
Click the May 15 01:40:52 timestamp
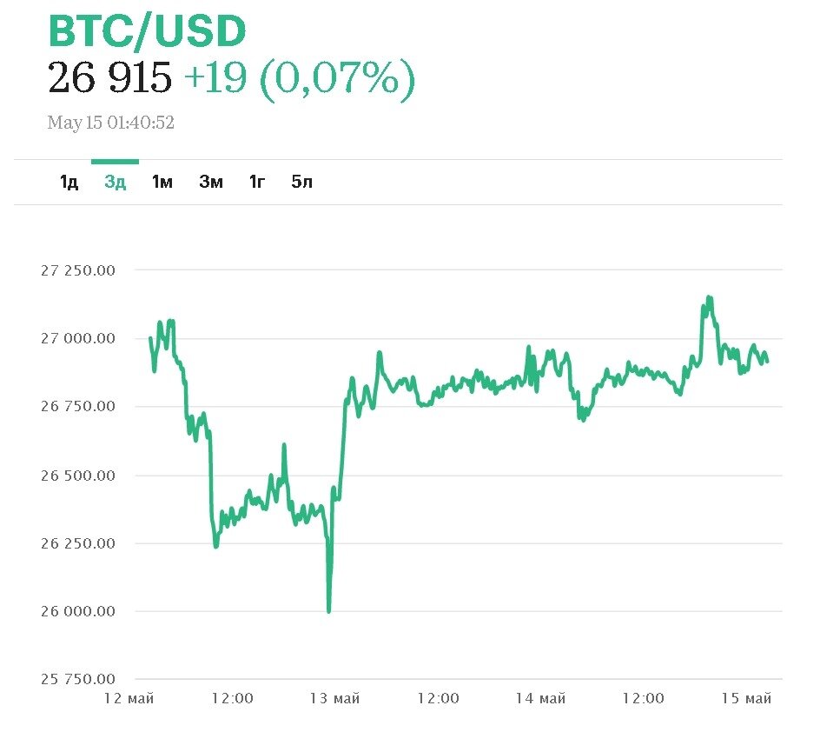coord(111,123)
